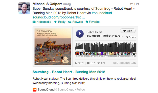Open the @msg handle
Image resolution: width=158 pixels, height=93 pixels.
tap(67, 4)
